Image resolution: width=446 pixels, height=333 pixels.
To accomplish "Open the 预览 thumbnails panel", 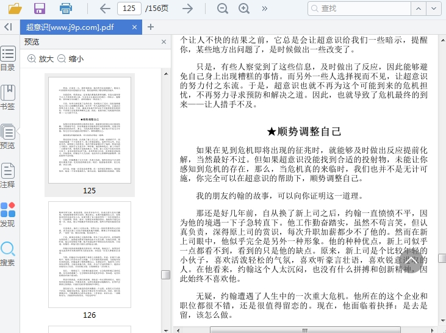I will point(8,137).
